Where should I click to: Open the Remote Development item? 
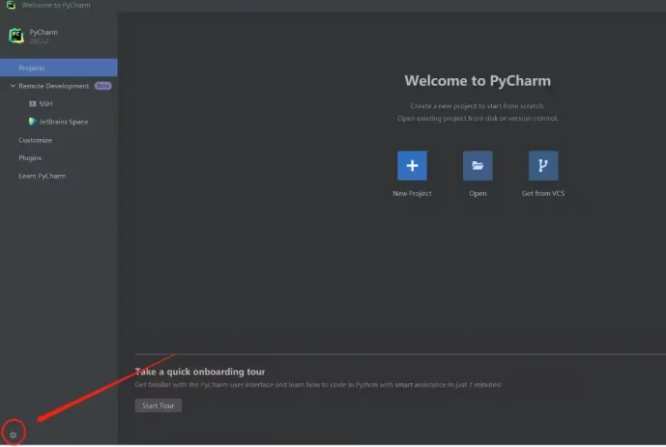(x=53, y=86)
